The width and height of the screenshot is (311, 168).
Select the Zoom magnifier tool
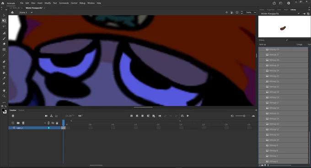(x=4, y=96)
